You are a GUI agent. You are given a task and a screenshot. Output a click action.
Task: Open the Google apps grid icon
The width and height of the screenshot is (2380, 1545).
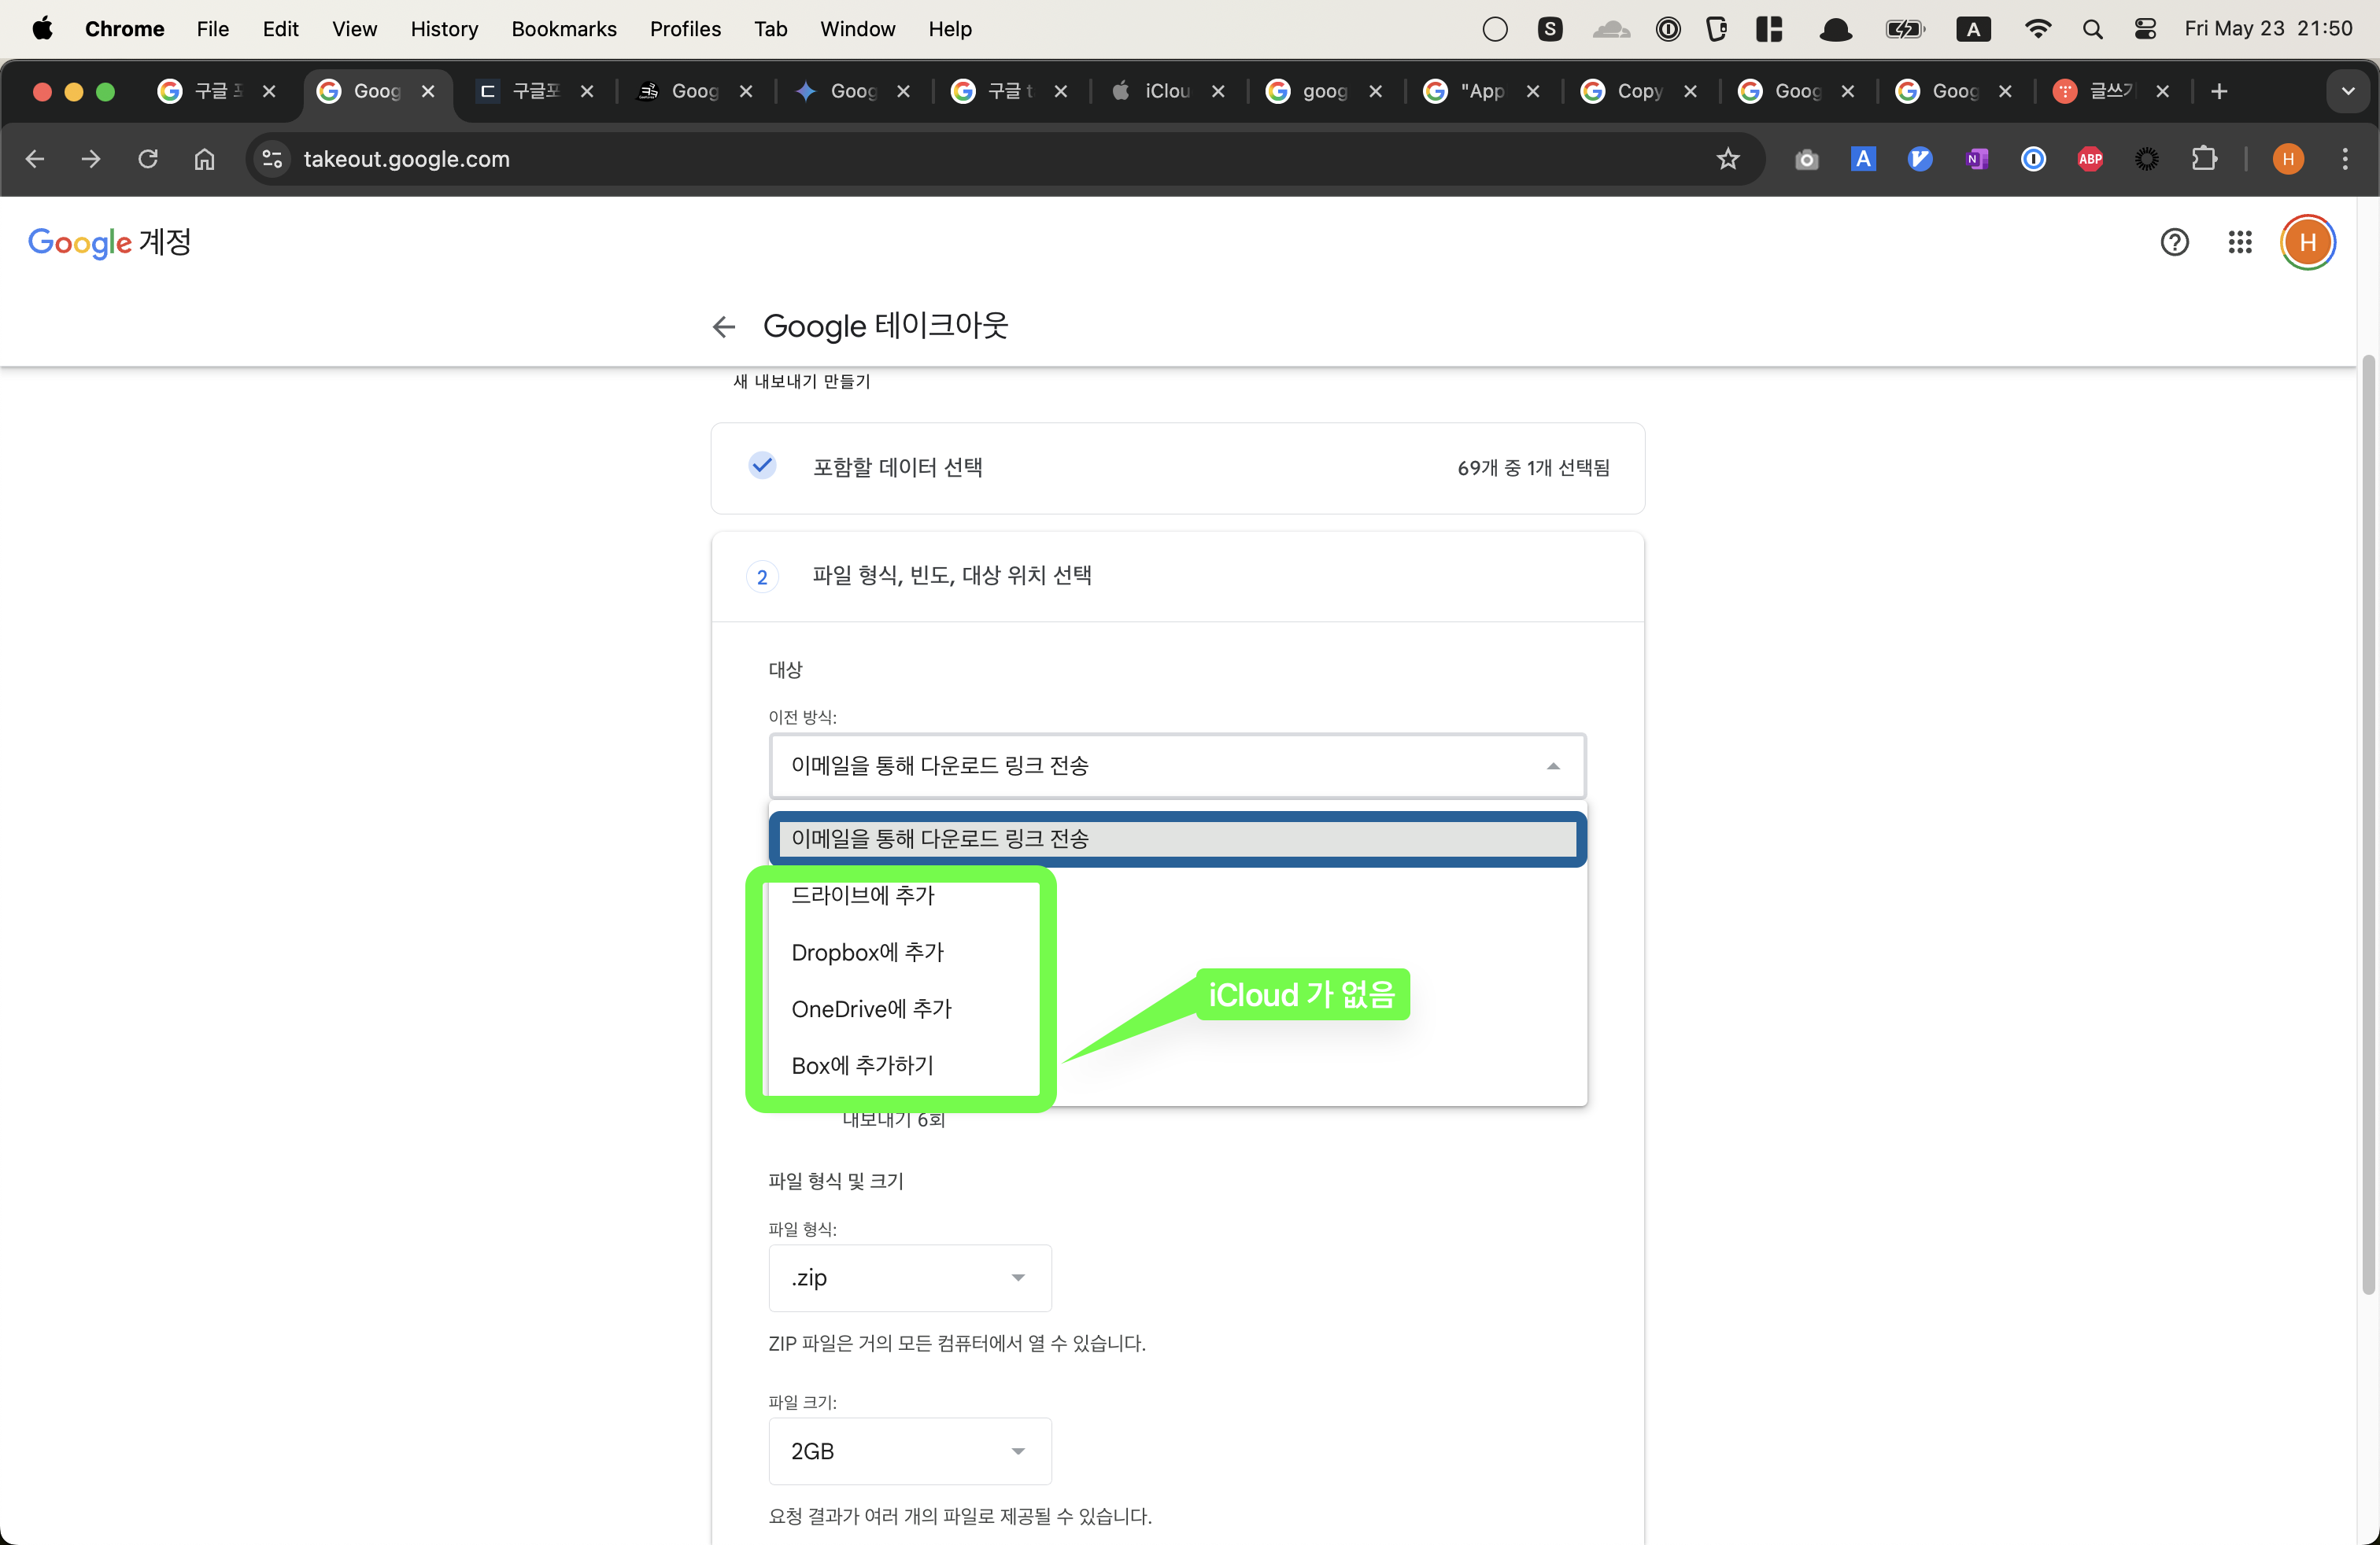2240,243
